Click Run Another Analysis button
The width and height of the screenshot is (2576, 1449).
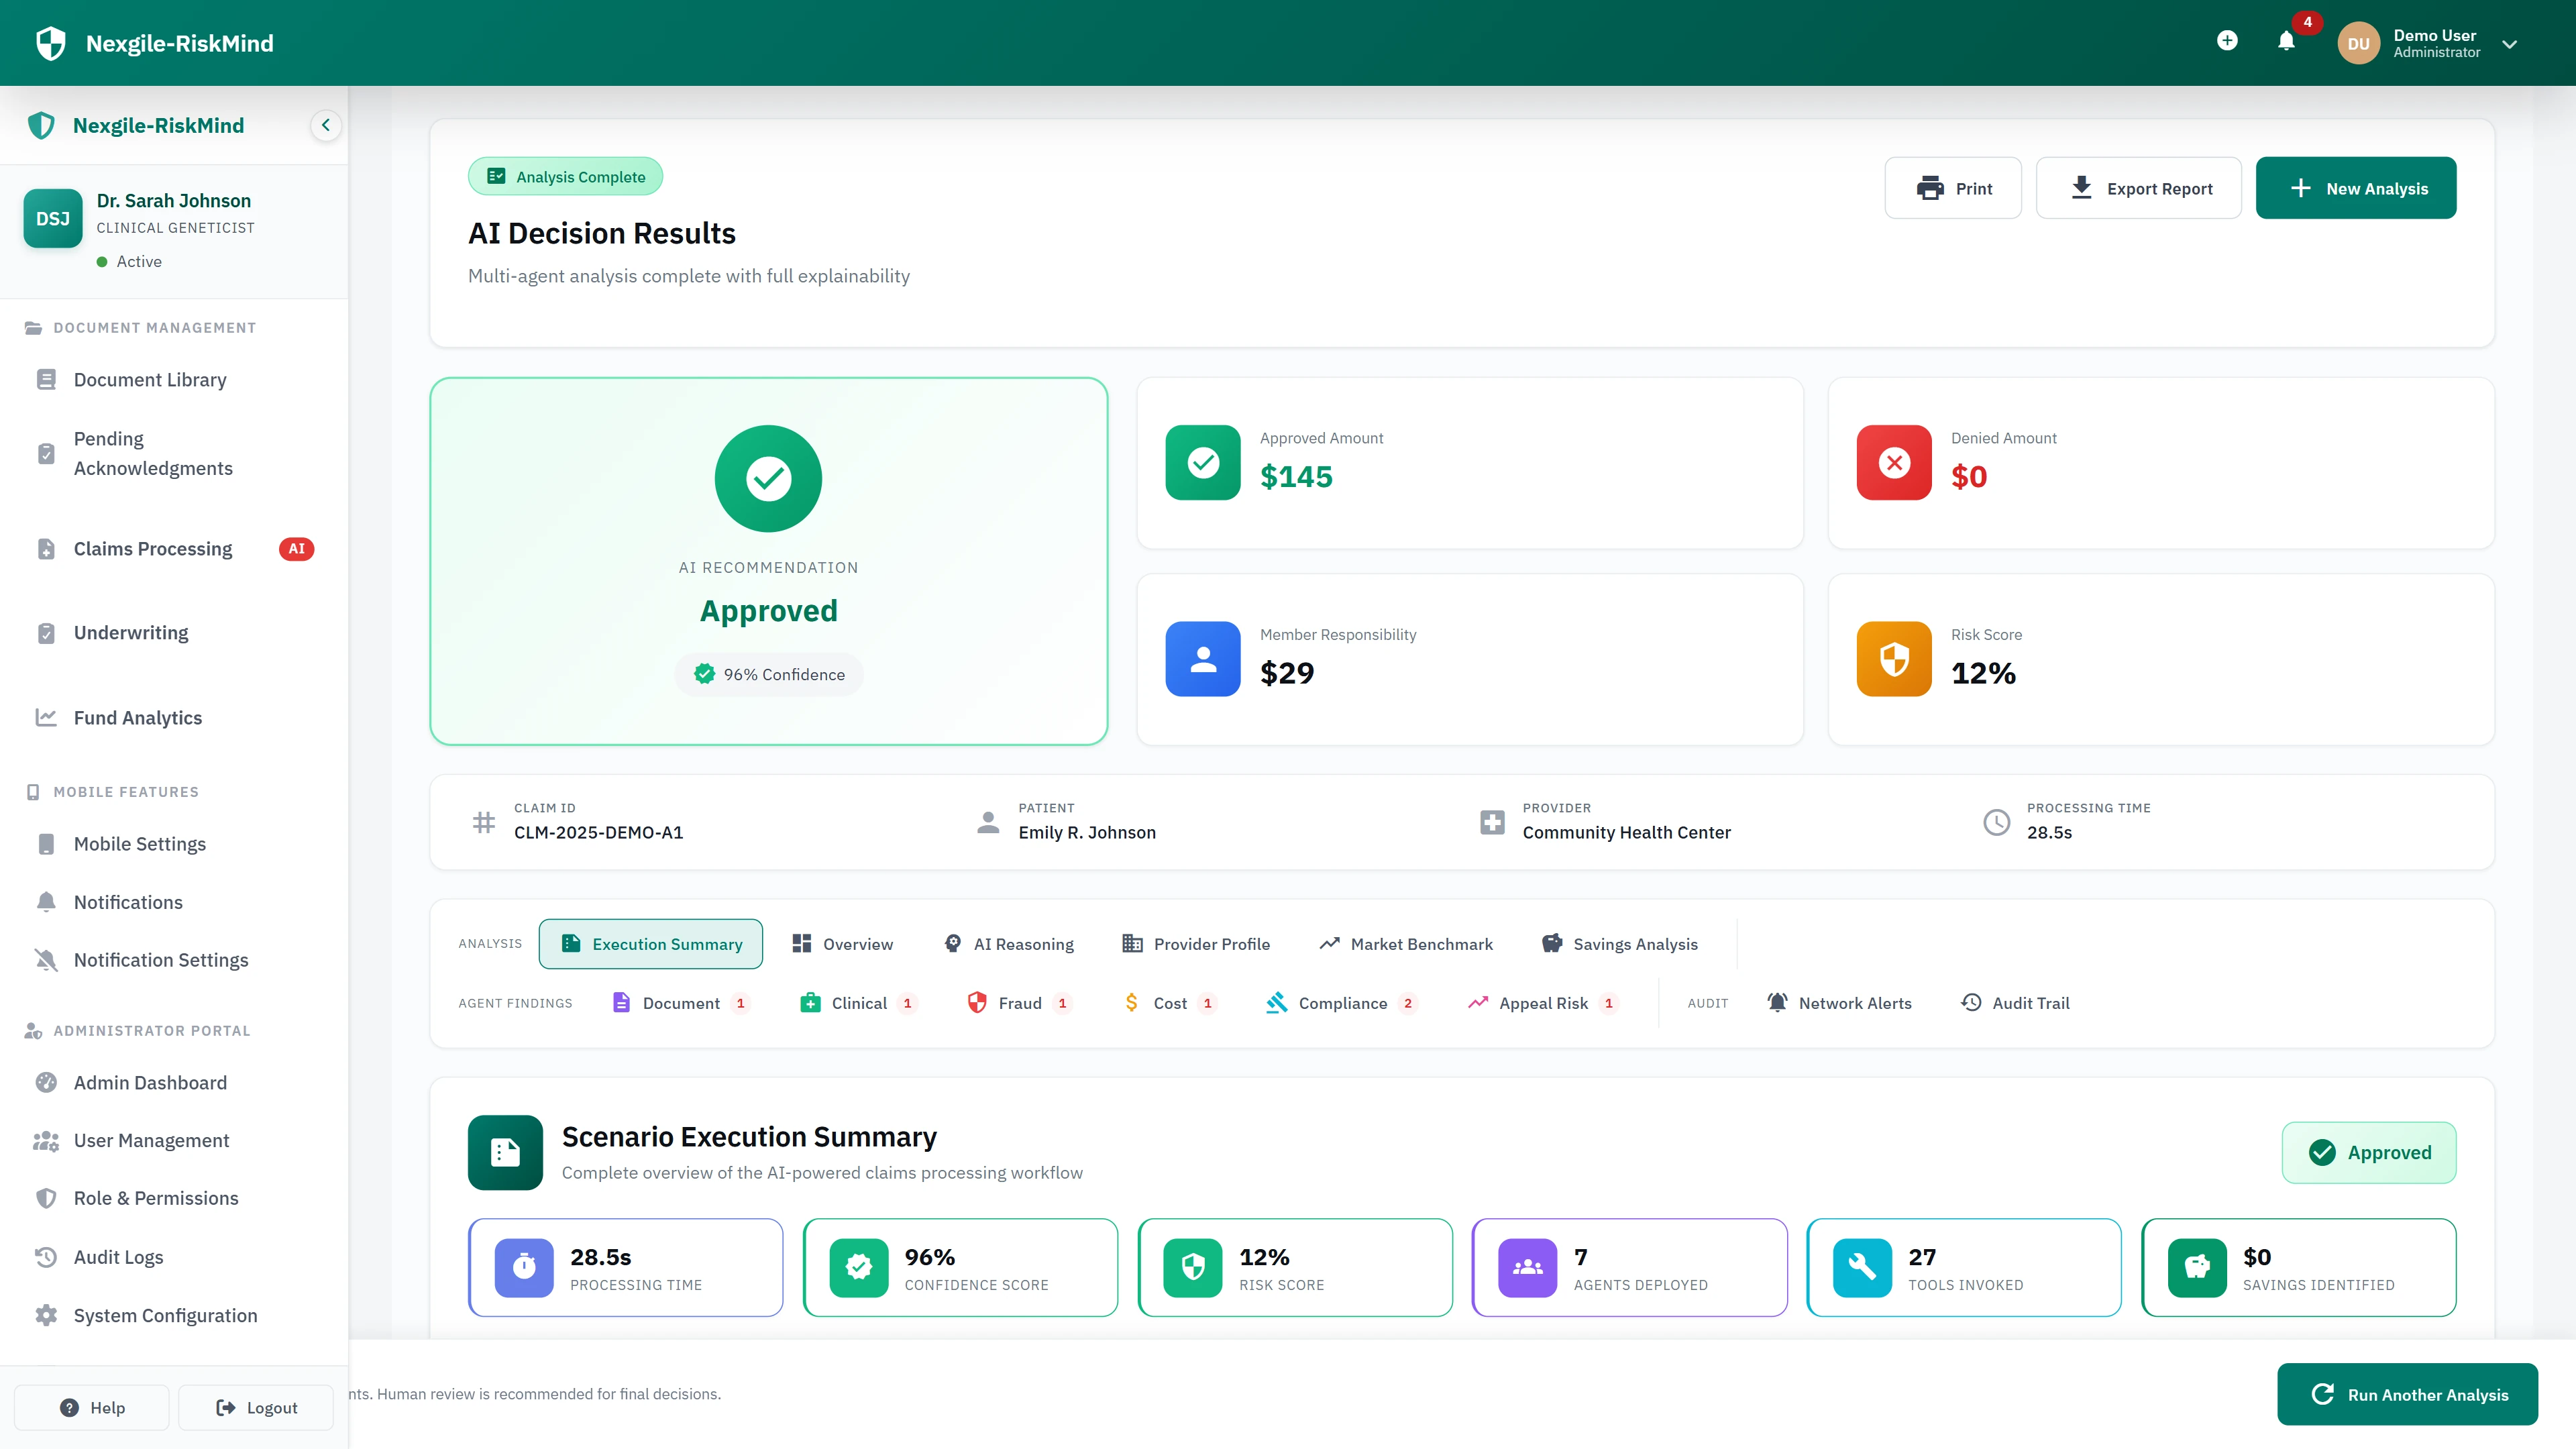[x=2408, y=1394]
